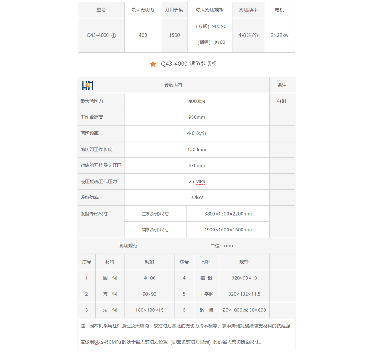Select the 20×1000 或 30×600 steel plate cell
The width and height of the screenshot is (373, 352).
click(244, 310)
